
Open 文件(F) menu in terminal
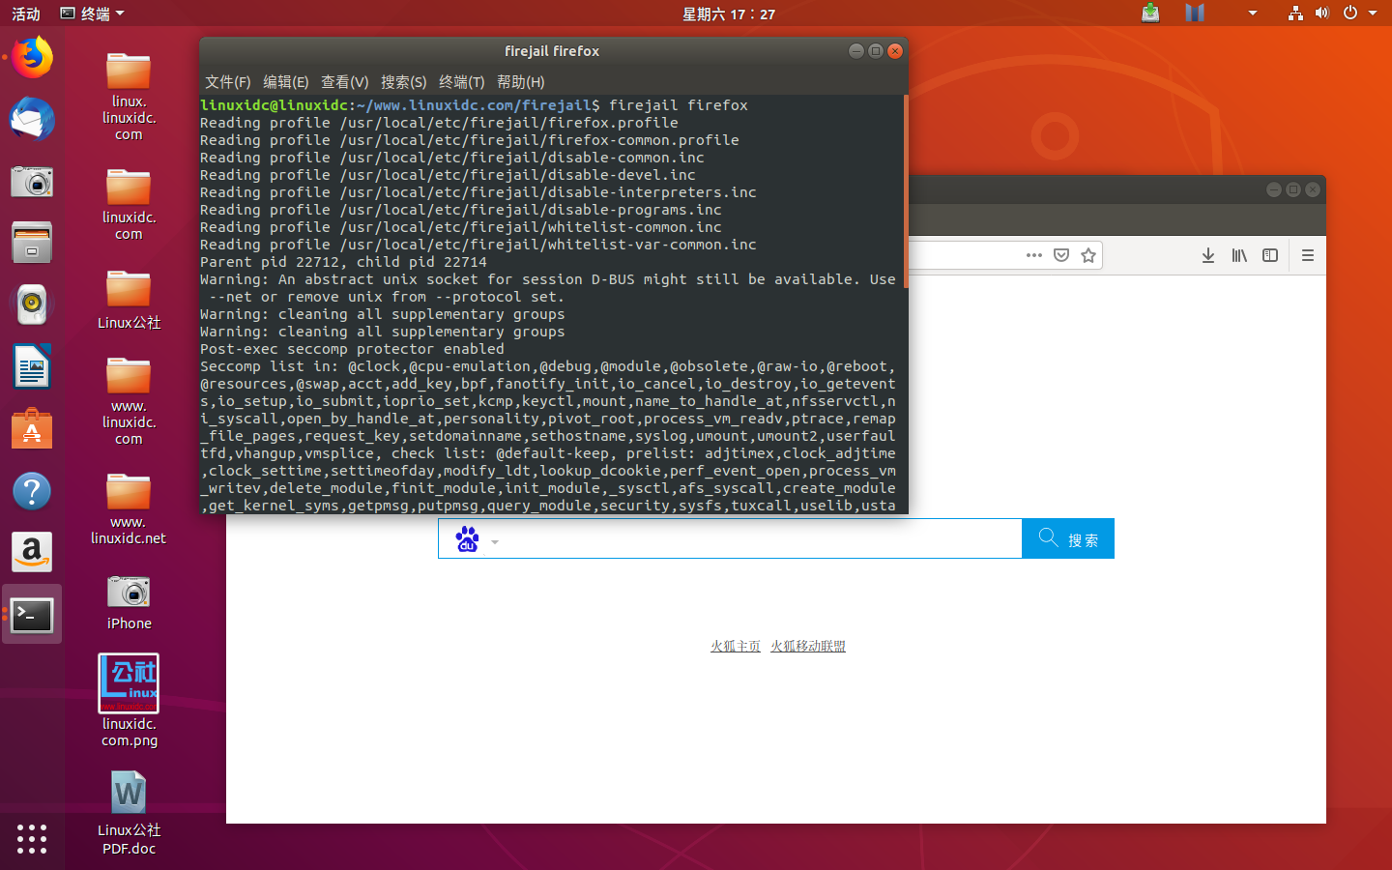(228, 82)
